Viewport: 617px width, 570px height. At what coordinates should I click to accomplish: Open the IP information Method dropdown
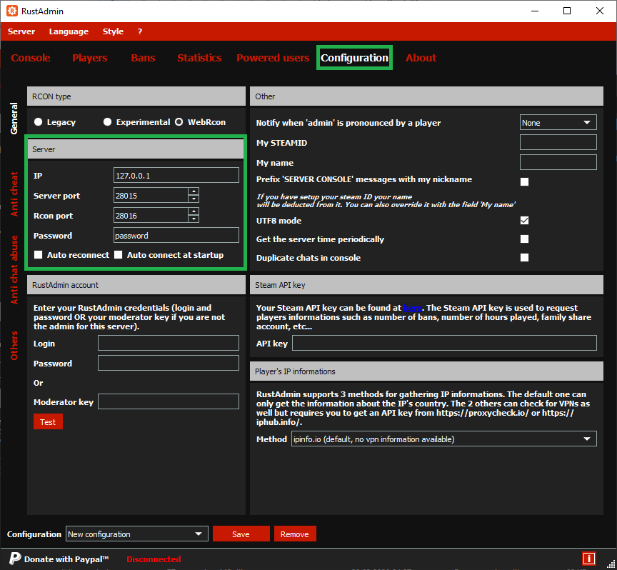pyautogui.click(x=444, y=439)
